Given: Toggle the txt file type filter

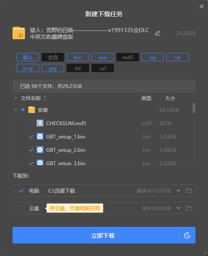Looking at the screenshot, I should pyautogui.click(x=78, y=68).
